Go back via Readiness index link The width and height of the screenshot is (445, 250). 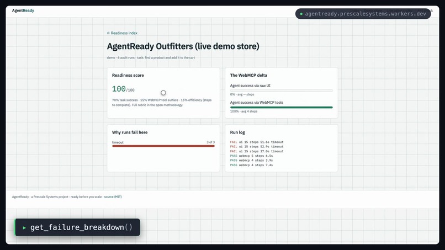[122, 33]
